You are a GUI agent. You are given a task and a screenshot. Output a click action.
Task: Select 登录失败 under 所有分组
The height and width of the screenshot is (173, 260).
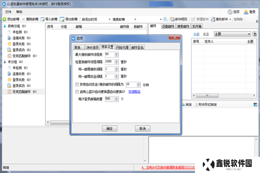[x=19, y=44]
